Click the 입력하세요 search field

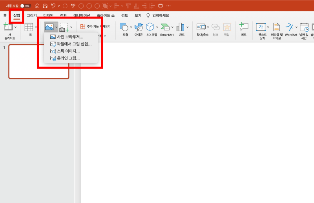(x=161, y=15)
